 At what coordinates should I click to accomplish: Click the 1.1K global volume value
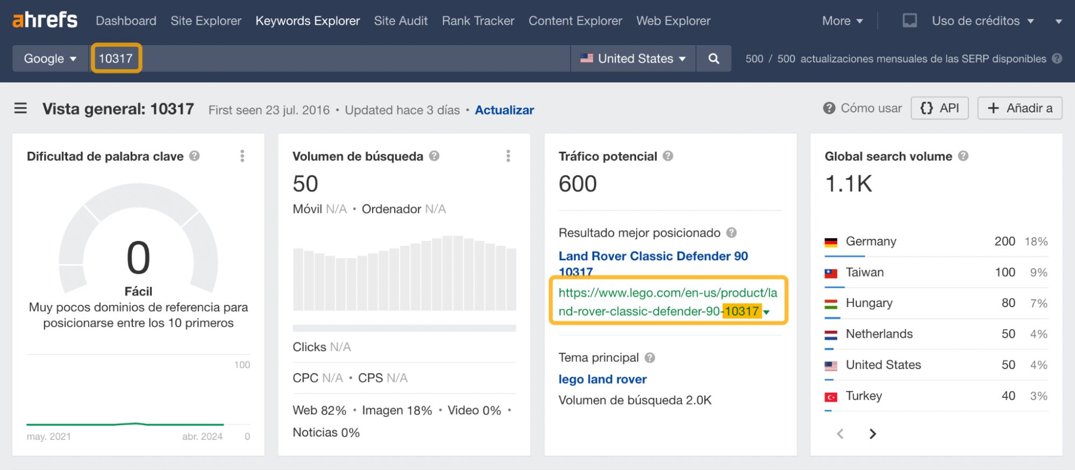point(849,184)
